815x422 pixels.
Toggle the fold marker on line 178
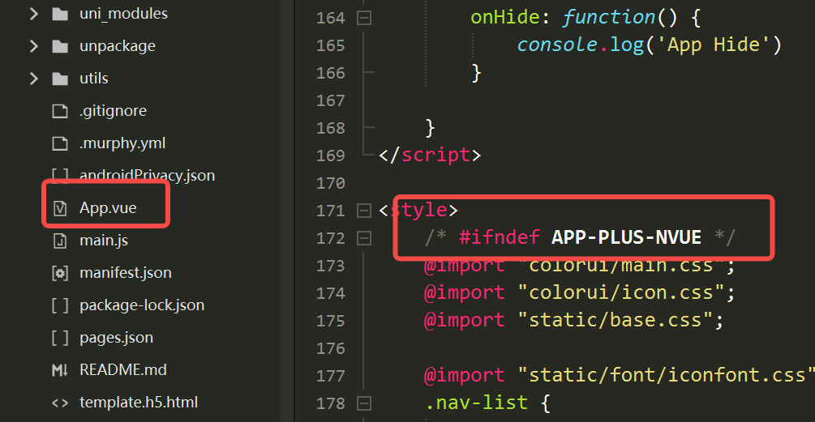364,403
